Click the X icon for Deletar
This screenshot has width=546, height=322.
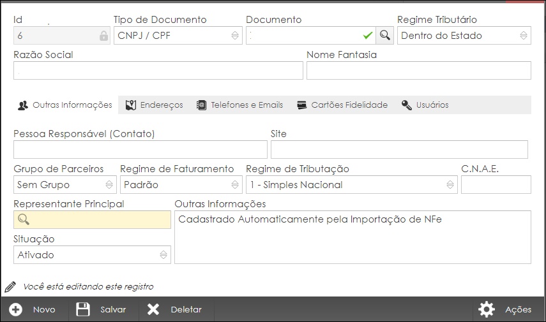point(153,309)
